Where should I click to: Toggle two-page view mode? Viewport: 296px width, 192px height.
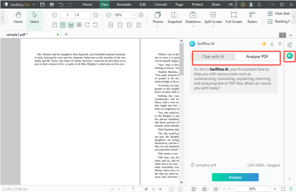(x=63, y=25)
